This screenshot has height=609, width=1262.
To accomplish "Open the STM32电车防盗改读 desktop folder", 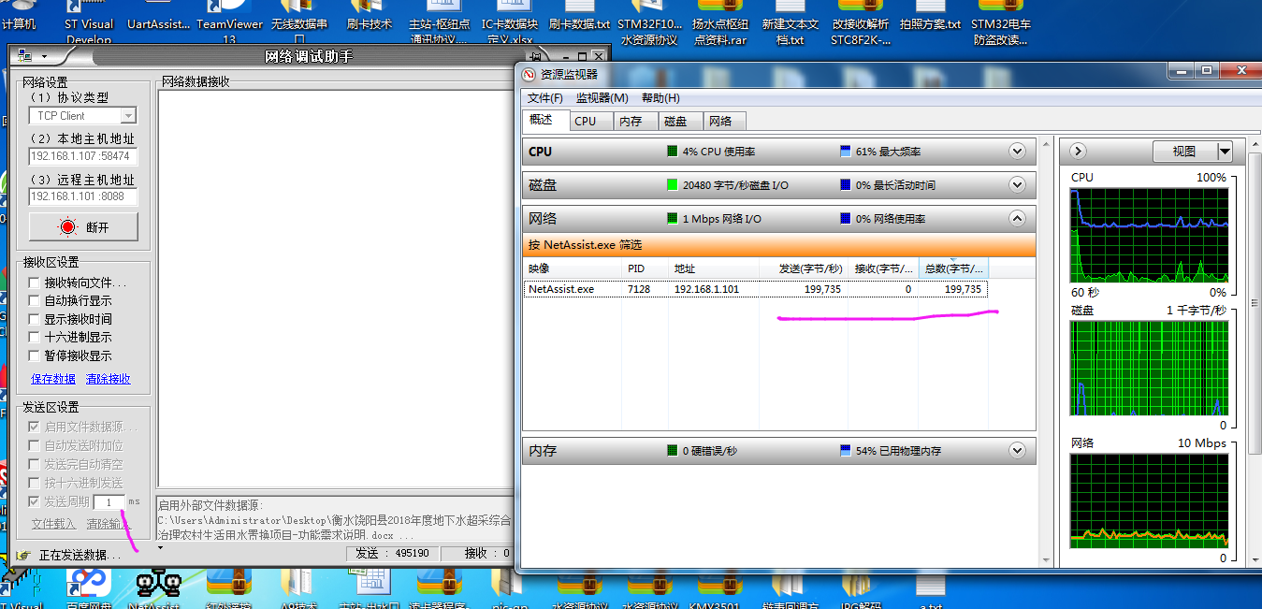I will click(1000, 22).
